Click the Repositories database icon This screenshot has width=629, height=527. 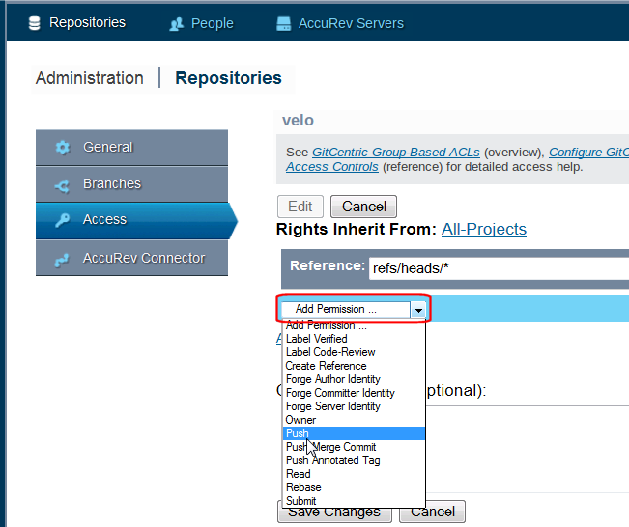coord(35,22)
